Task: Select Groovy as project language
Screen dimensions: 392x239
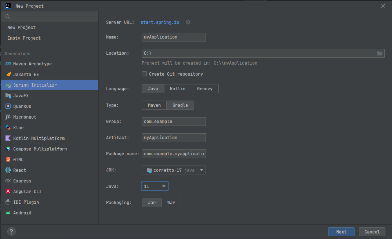Action: pos(205,89)
